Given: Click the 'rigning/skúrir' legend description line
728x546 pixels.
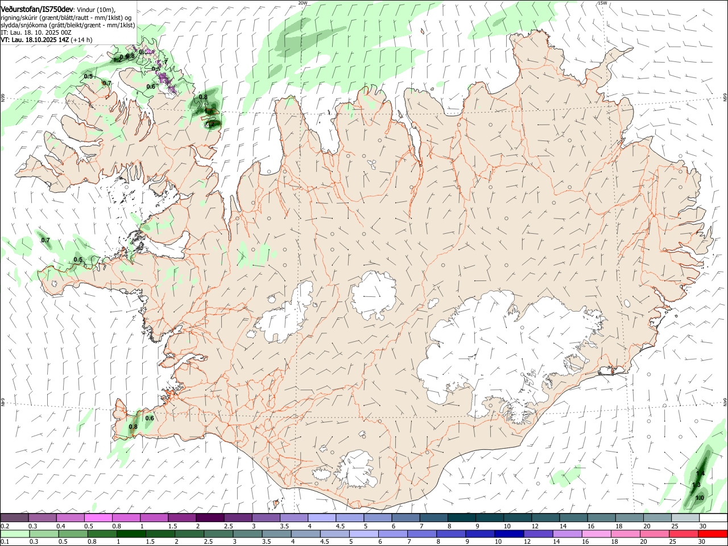Looking at the screenshot, I should [65, 18].
